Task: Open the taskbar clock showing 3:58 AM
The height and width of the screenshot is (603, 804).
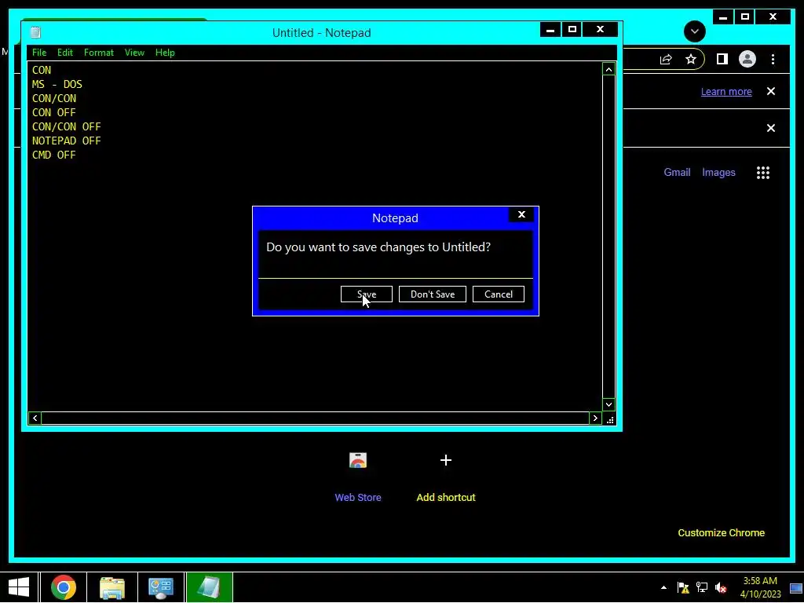Action: pyautogui.click(x=760, y=587)
